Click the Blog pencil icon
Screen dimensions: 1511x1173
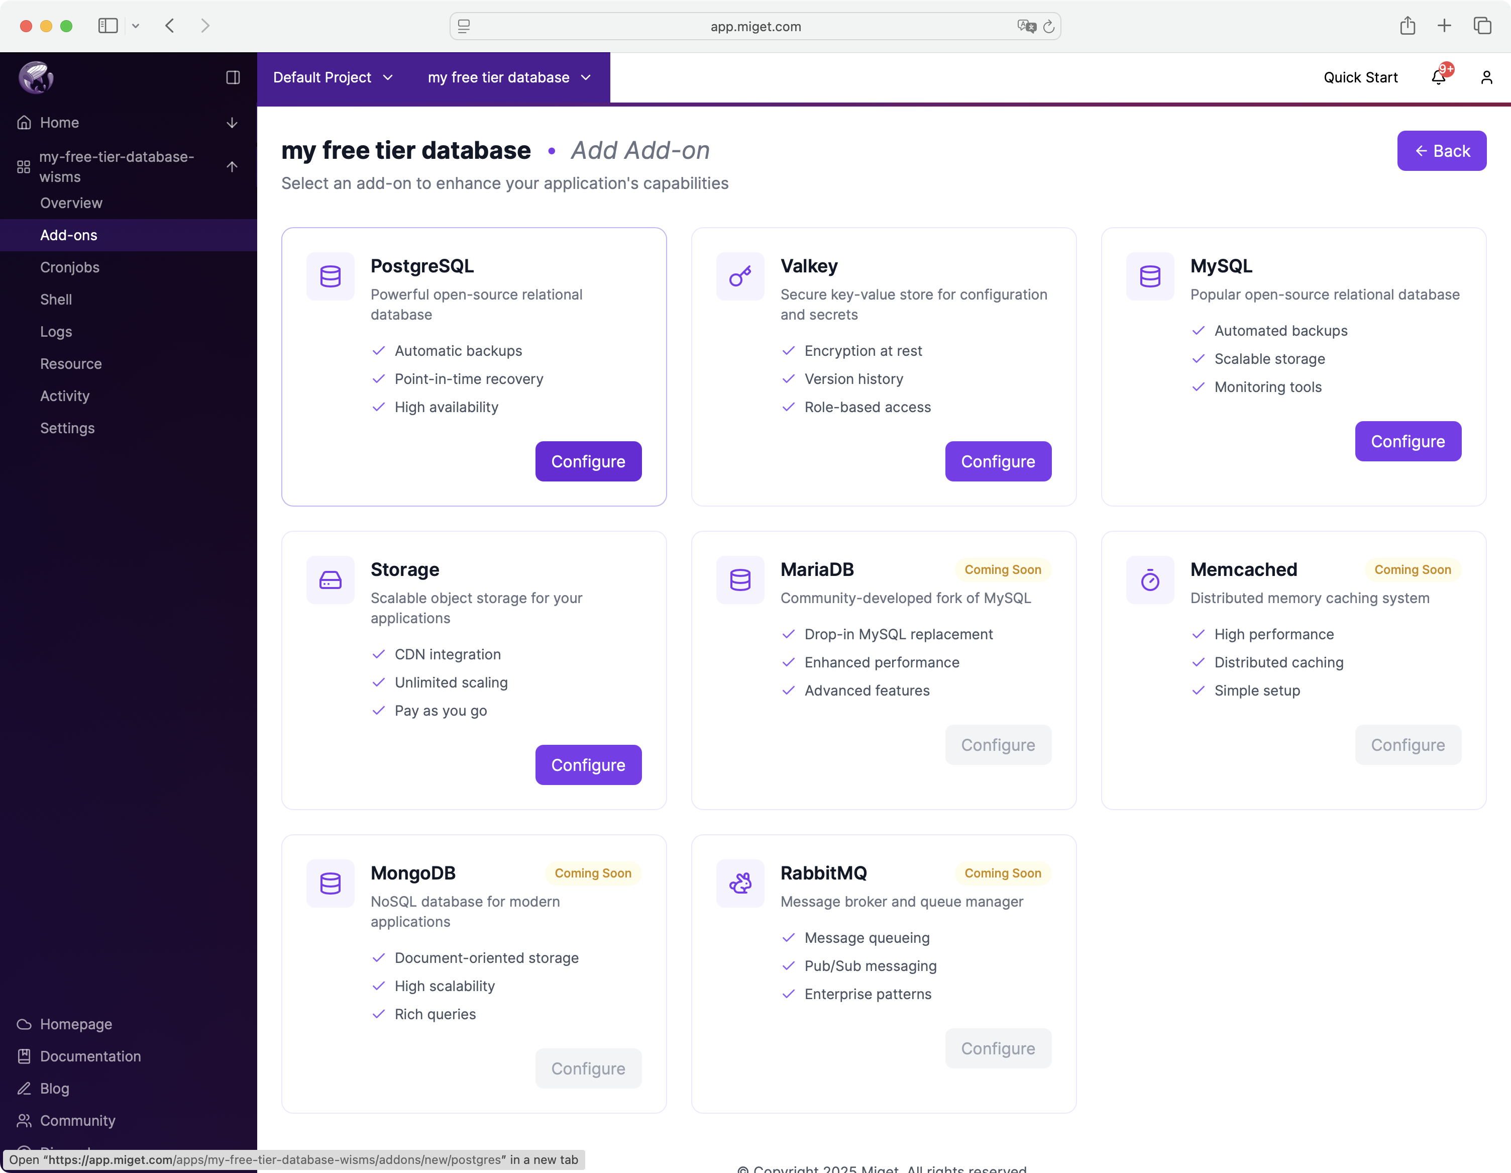coord(24,1089)
